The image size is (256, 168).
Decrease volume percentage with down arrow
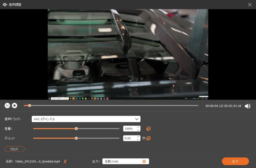point(138,130)
